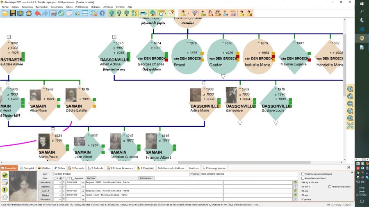Click the add person icon with green plus
The width and height of the screenshot is (369, 207).
241,13
